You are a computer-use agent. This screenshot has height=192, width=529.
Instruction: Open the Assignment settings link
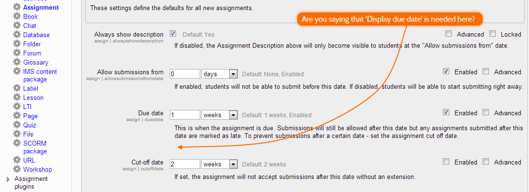[x=41, y=7]
